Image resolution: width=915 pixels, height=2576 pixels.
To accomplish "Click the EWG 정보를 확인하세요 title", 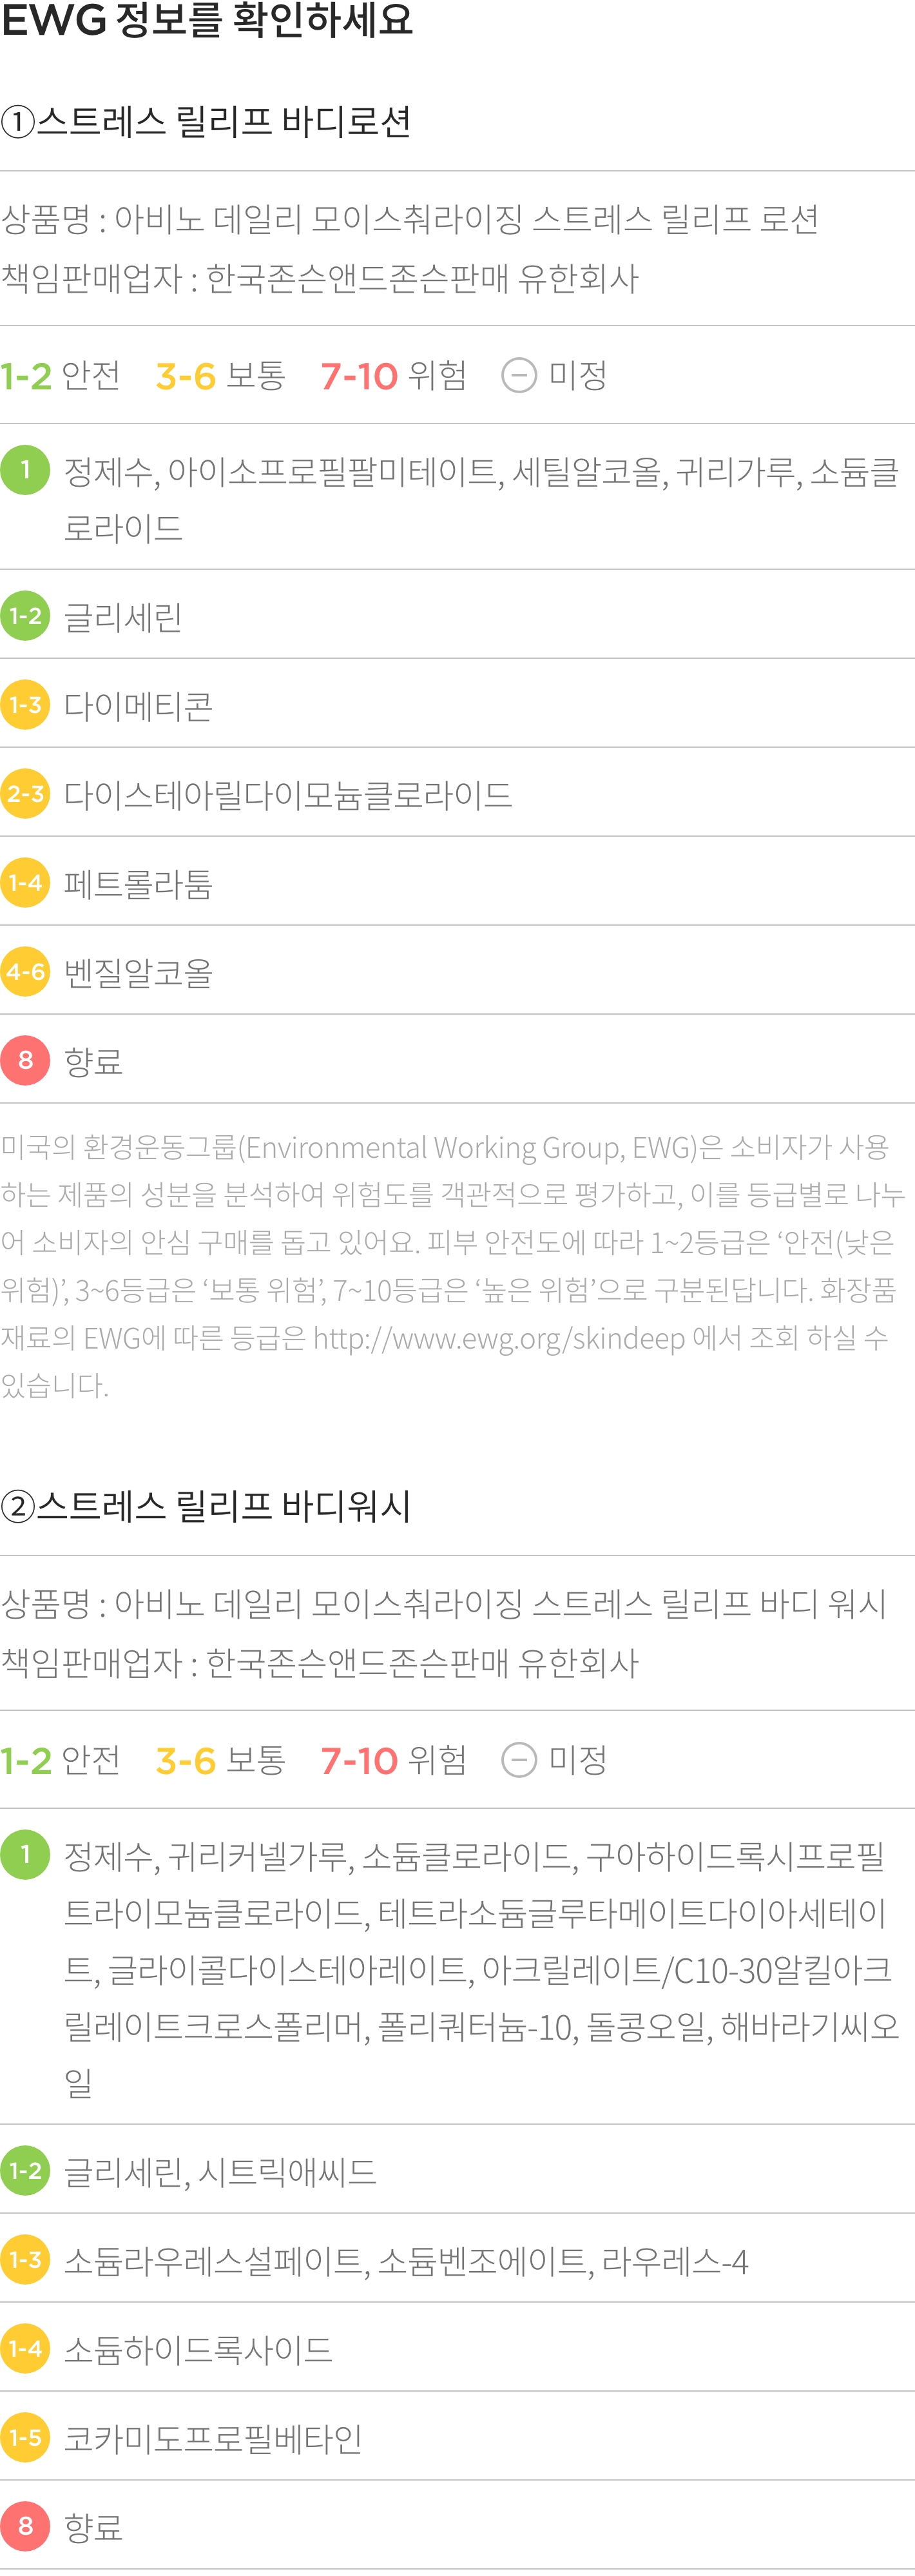I will click(x=207, y=20).
